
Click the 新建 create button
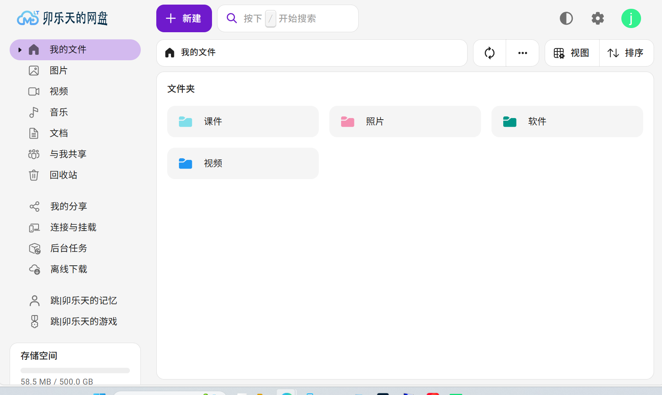(x=184, y=18)
